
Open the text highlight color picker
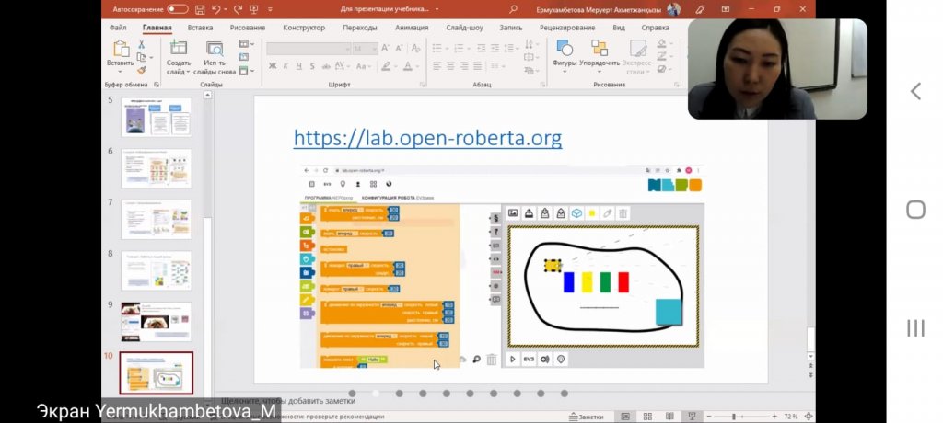tap(389, 66)
